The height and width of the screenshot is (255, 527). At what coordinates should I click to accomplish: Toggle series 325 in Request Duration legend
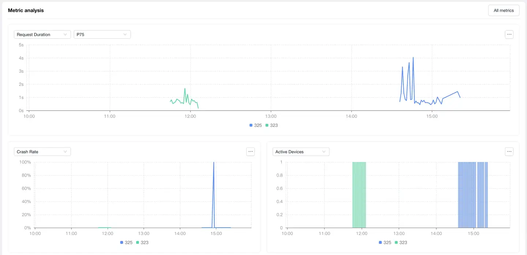click(x=255, y=125)
